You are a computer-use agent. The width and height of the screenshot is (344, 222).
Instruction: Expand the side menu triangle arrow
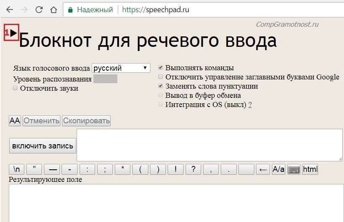click(x=13, y=33)
